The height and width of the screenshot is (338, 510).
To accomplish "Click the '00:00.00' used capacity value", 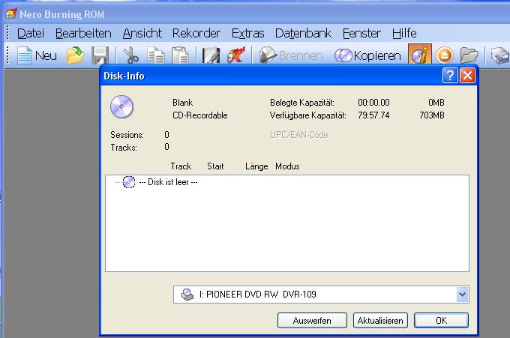I will pyautogui.click(x=373, y=103).
